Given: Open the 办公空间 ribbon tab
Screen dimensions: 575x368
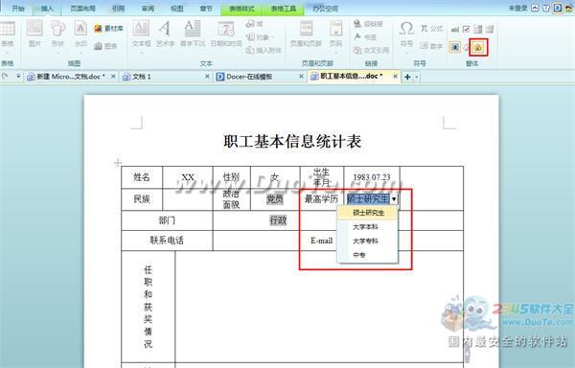Looking at the screenshot, I should click(325, 8).
